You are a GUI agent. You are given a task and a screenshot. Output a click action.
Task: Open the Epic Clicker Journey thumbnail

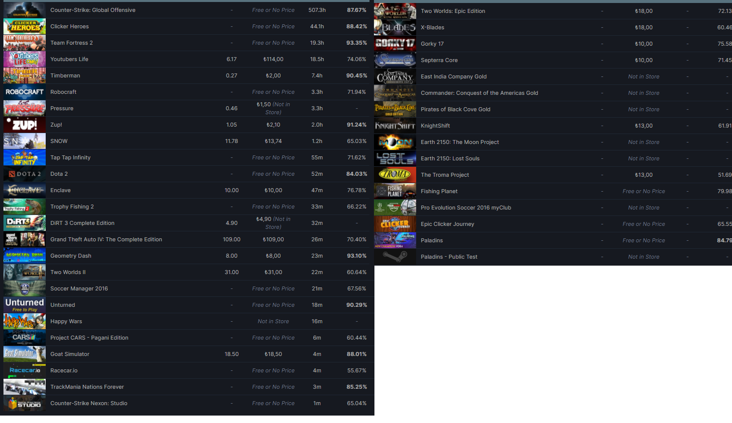click(x=395, y=224)
